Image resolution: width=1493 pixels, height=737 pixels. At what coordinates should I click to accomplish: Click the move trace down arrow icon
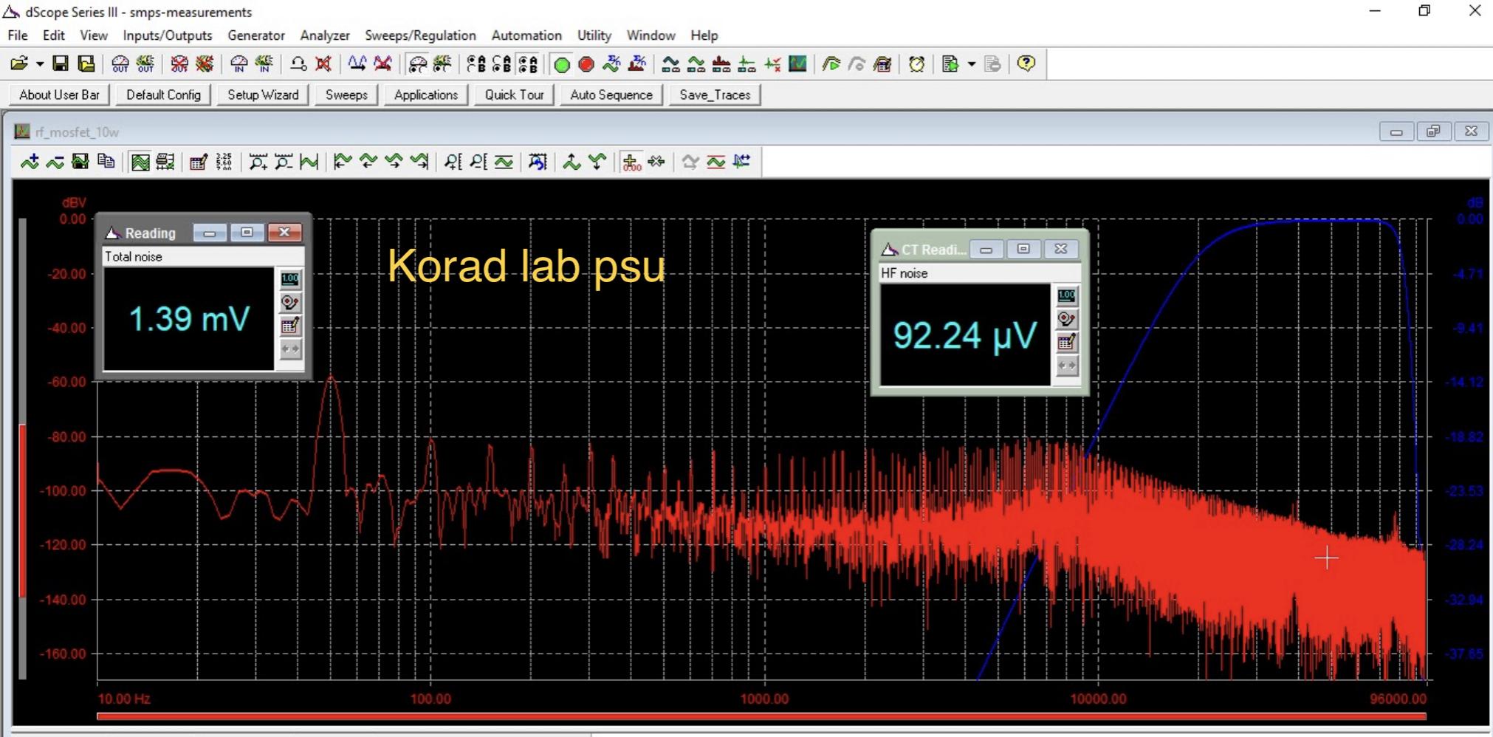click(597, 162)
